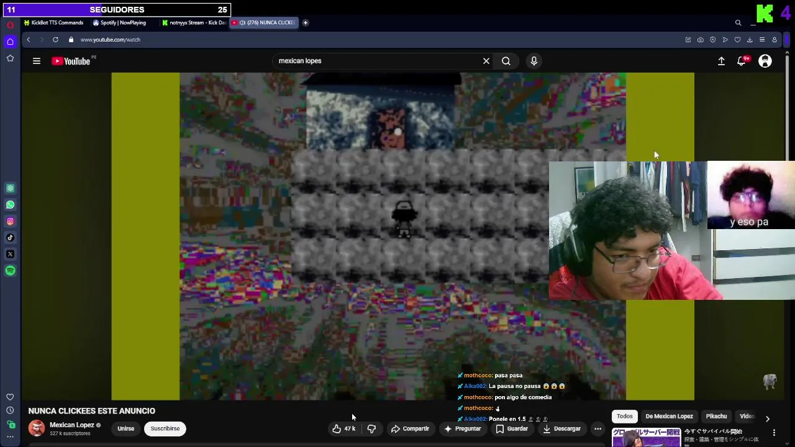
Task: Open more actions ellipsis beside Descargar
Action: 597,429
